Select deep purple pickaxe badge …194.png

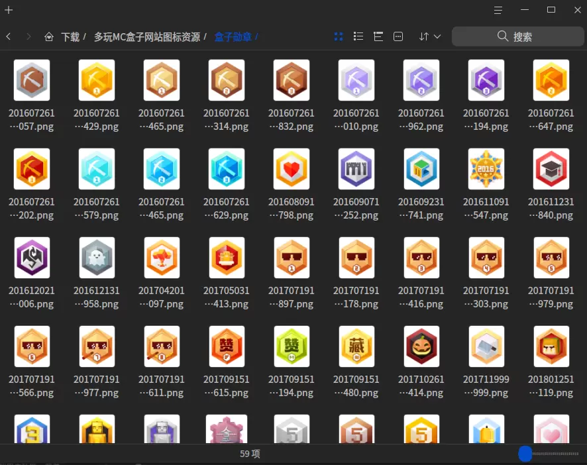pyautogui.click(x=486, y=80)
